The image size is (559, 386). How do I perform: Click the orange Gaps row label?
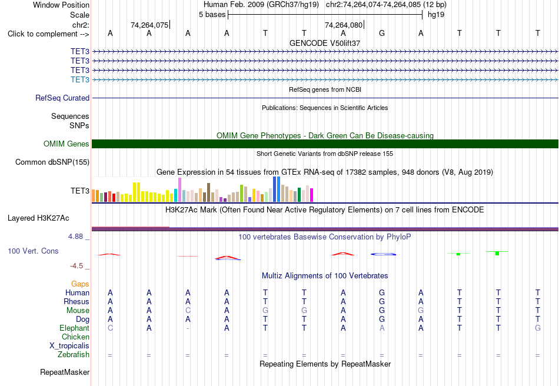tap(80, 284)
